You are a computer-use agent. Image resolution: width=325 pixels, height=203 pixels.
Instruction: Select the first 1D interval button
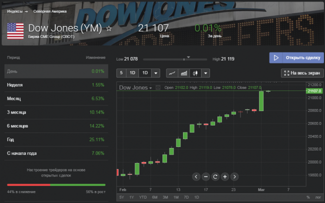click(x=132, y=73)
